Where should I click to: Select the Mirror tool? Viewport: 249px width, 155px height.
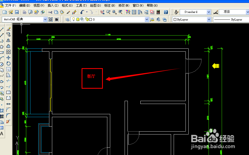pos(8,41)
